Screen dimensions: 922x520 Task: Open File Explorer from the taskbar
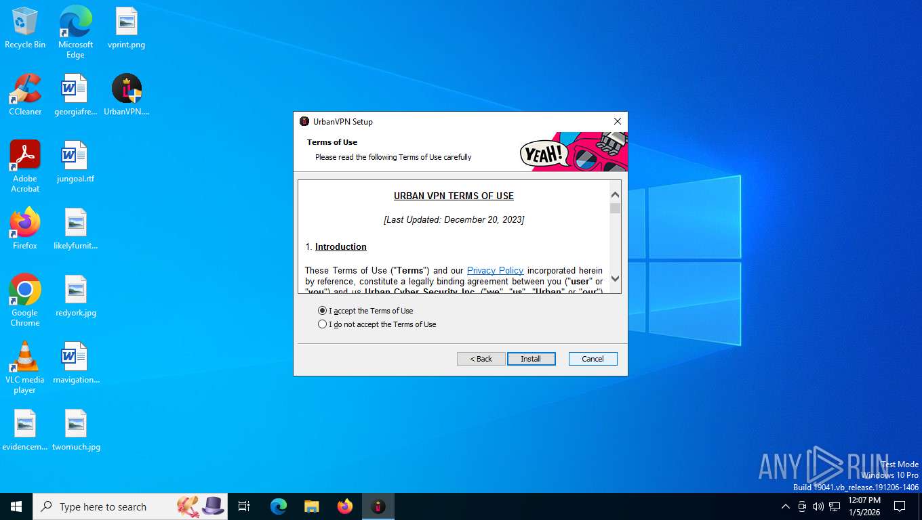click(311, 506)
